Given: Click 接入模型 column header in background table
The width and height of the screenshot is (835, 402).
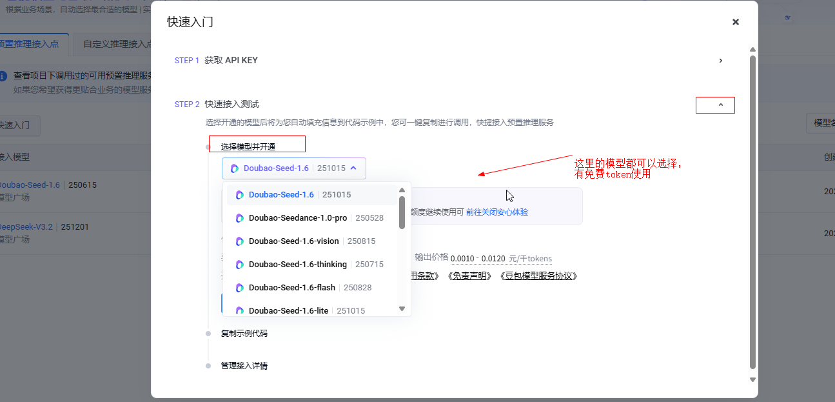Looking at the screenshot, I should (x=14, y=157).
